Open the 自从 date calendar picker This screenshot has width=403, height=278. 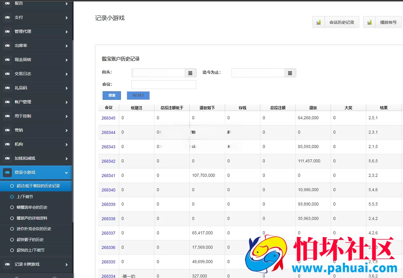coord(190,73)
